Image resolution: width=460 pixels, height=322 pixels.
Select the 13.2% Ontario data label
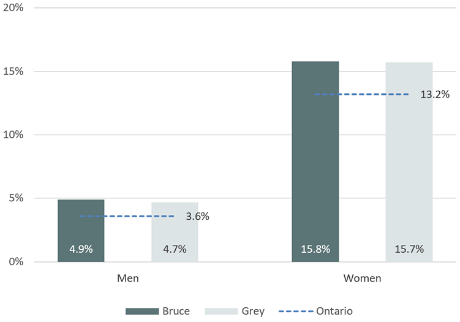(x=435, y=94)
